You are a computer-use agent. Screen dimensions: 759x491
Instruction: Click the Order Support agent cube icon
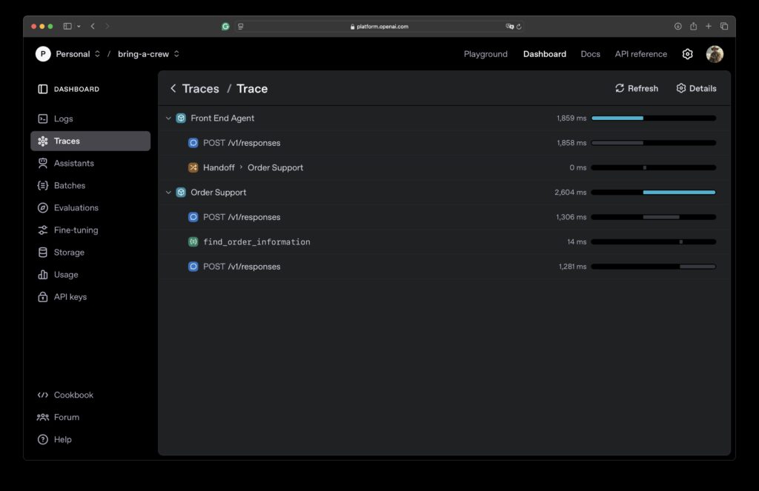(181, 192)
